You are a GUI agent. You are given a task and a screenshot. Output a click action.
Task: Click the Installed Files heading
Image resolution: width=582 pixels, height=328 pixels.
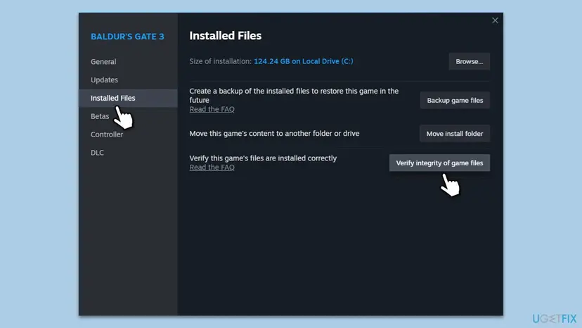(226, 35)
